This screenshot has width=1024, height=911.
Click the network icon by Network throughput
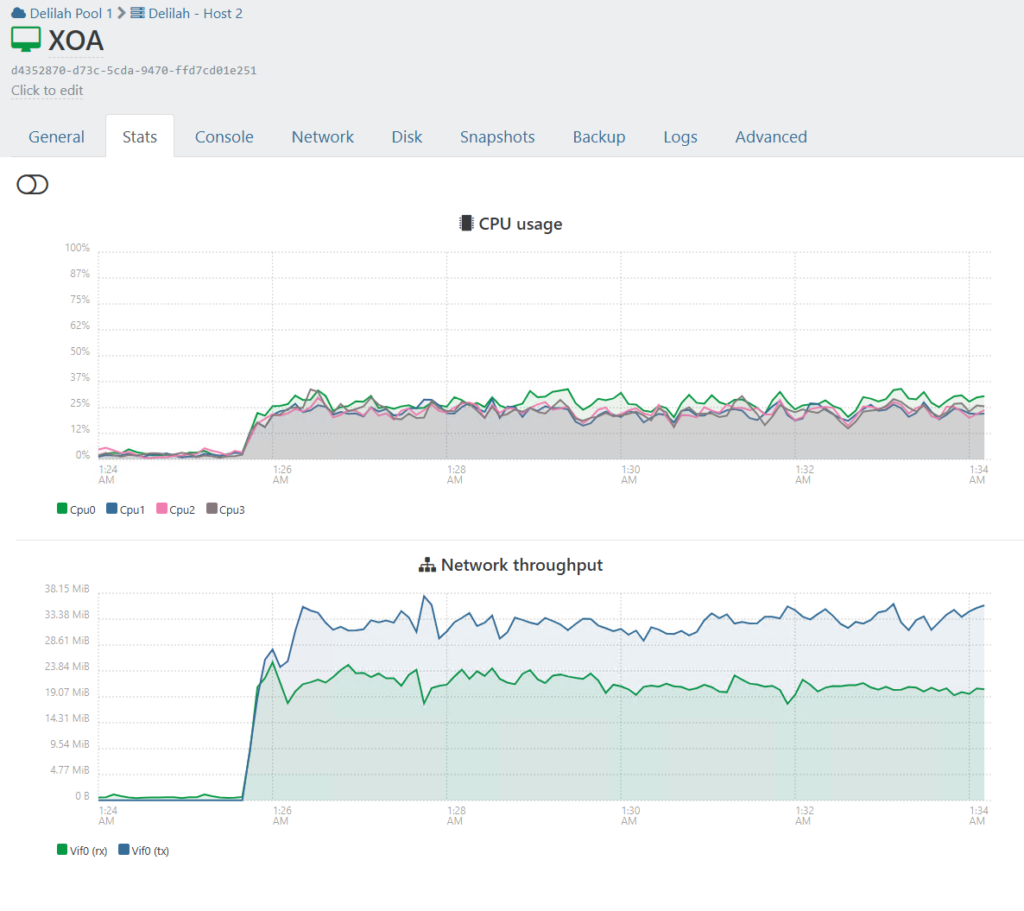tap(427, 566)
